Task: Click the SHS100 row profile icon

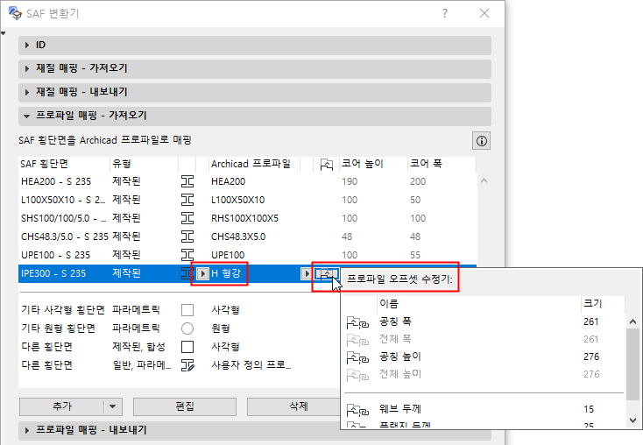Action: [x=187, y=218]
